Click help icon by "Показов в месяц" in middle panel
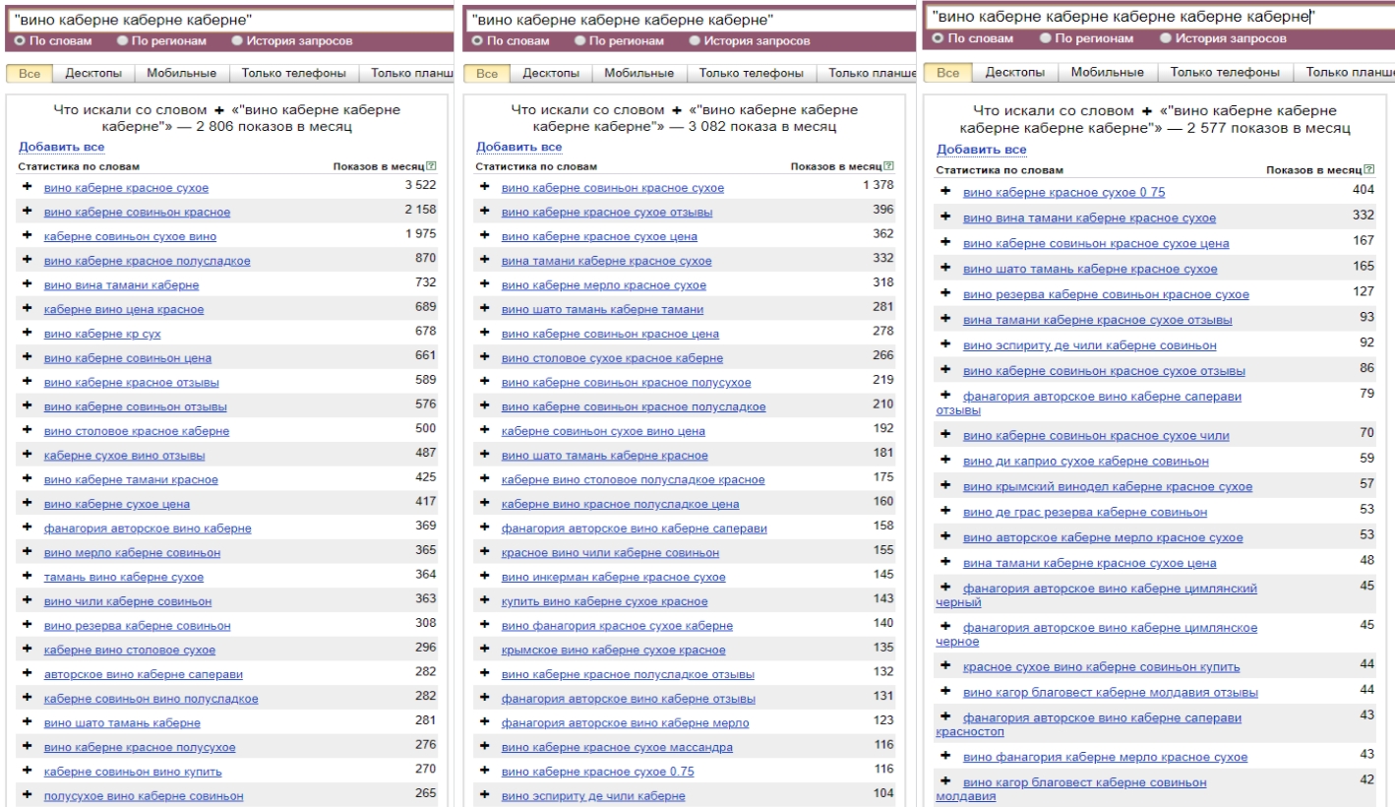 [x=889, y=167]
